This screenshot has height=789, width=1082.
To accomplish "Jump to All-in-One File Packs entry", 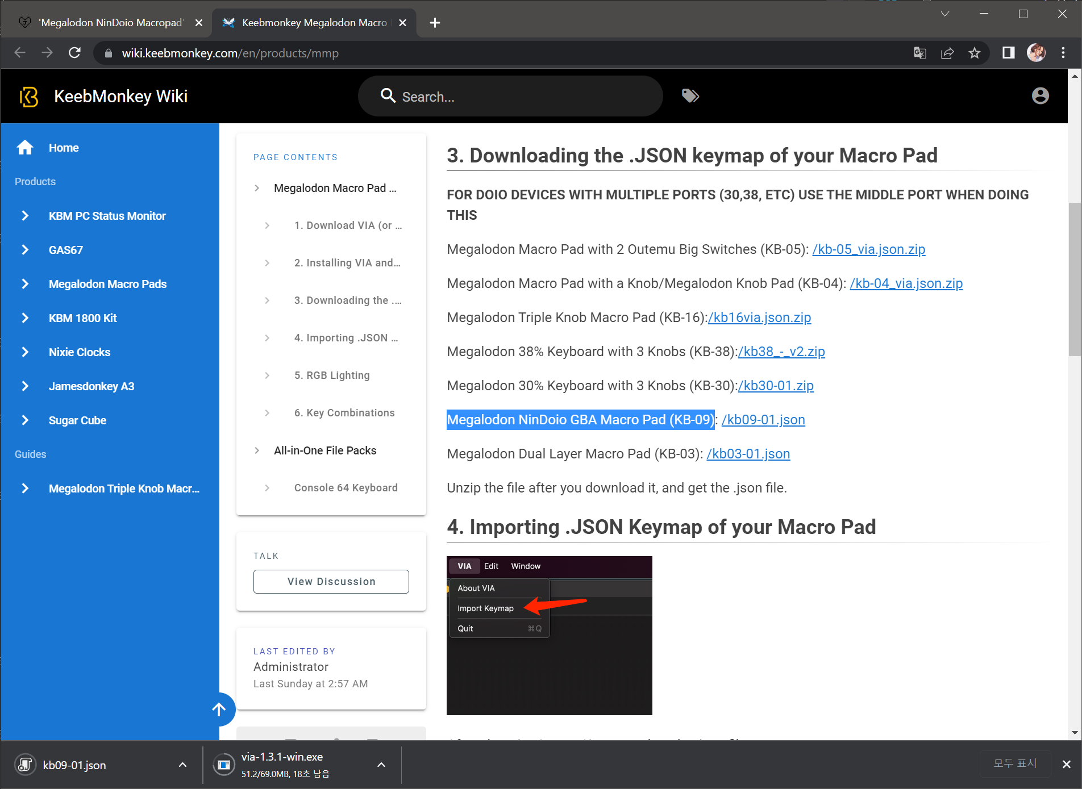I will 331,450.
